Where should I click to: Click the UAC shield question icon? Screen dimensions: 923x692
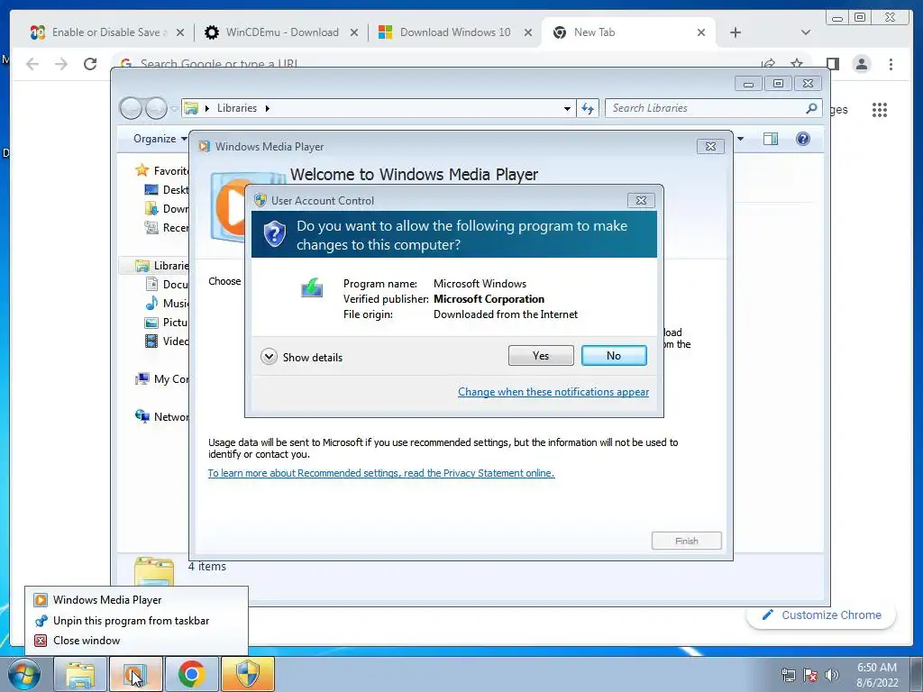(274, 234)
